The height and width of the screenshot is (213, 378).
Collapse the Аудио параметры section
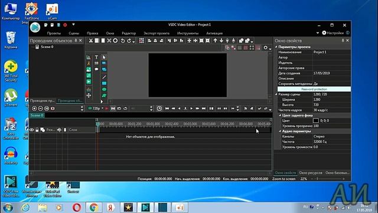pos(280,131)
